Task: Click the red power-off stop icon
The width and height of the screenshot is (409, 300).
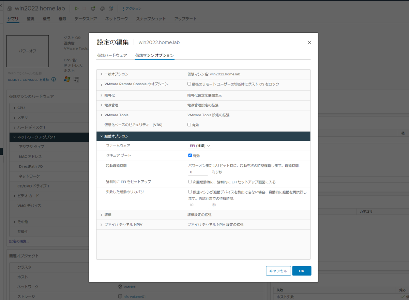Action: (85, 8)
